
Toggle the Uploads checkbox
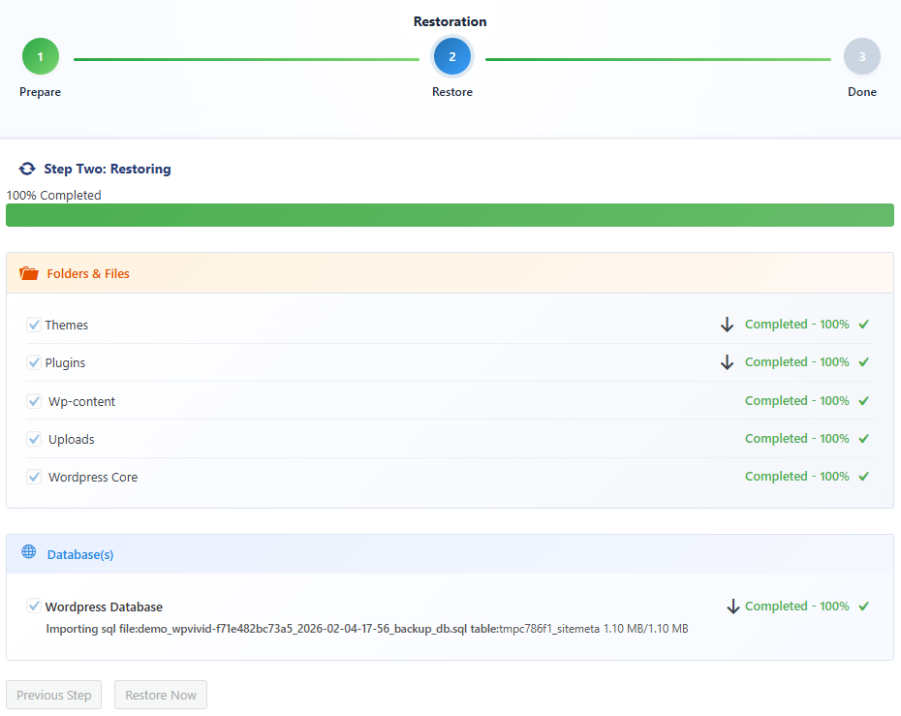(34, 439)
